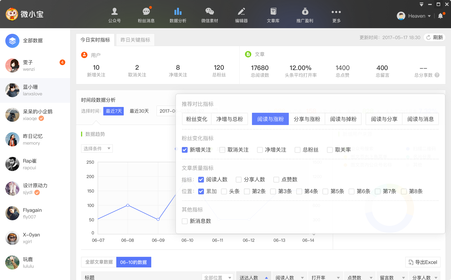This screenshot has height=280, width=451.
Task: Sort by 分享人数 column arrow
Action: click(x=436, y=278)
